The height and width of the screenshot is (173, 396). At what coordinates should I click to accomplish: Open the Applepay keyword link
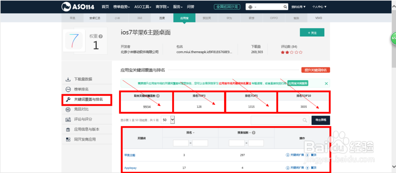(x=130, y=168)
